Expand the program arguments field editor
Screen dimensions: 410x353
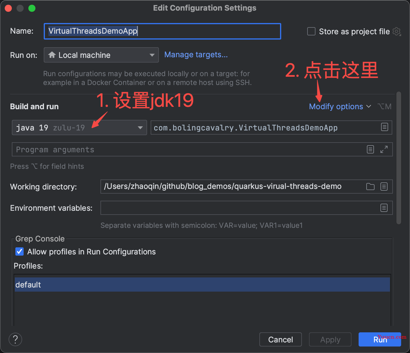tap(384, 149)
